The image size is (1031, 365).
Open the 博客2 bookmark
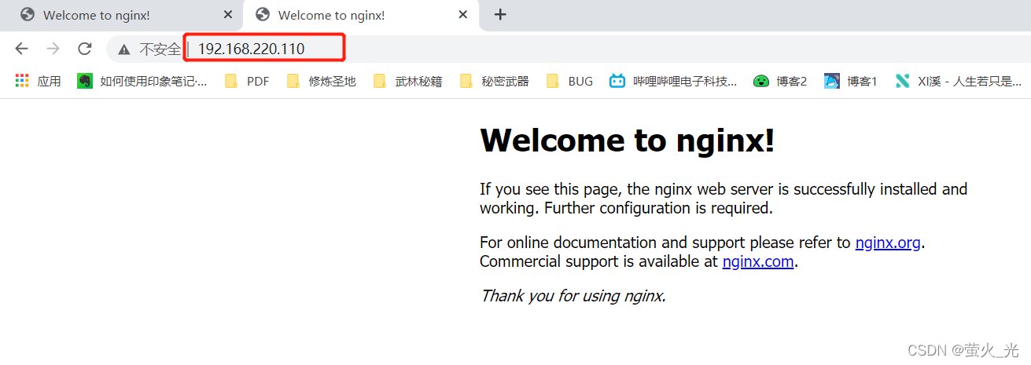(780, 80)
